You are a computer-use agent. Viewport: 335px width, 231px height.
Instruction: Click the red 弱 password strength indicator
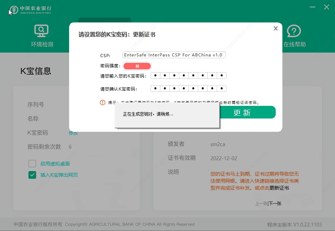137,66
